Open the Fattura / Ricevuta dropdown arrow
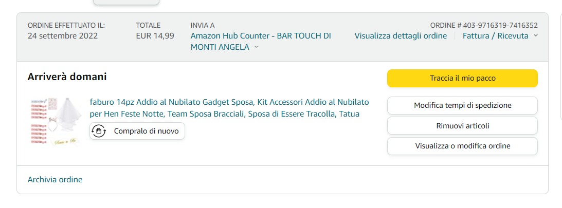Image resolution: width=562 pixels, height=208 pixels. 536,36
